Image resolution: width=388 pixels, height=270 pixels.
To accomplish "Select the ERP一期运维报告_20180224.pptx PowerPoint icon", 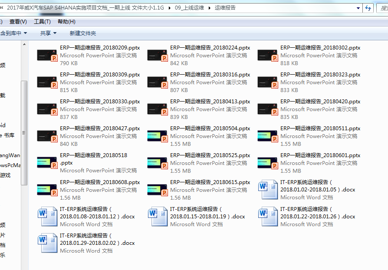I will [158, 56].
